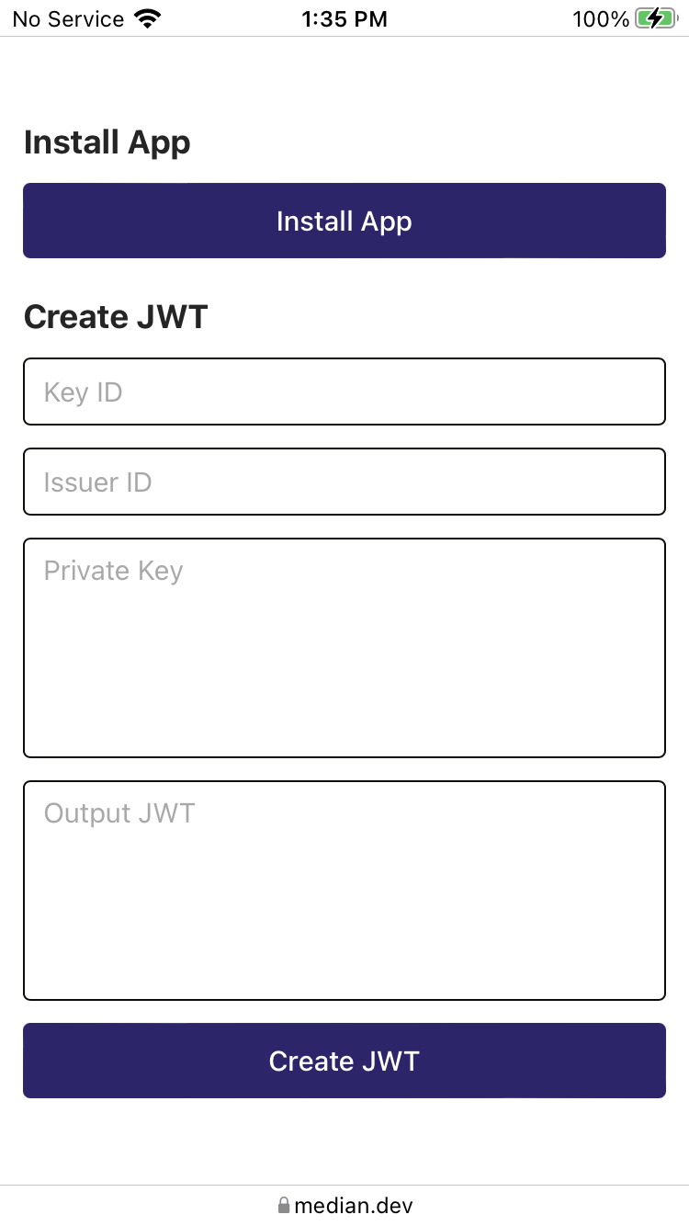Select the Output JWT text area
Screen dimensions: 689x1226
coord(344,890)
